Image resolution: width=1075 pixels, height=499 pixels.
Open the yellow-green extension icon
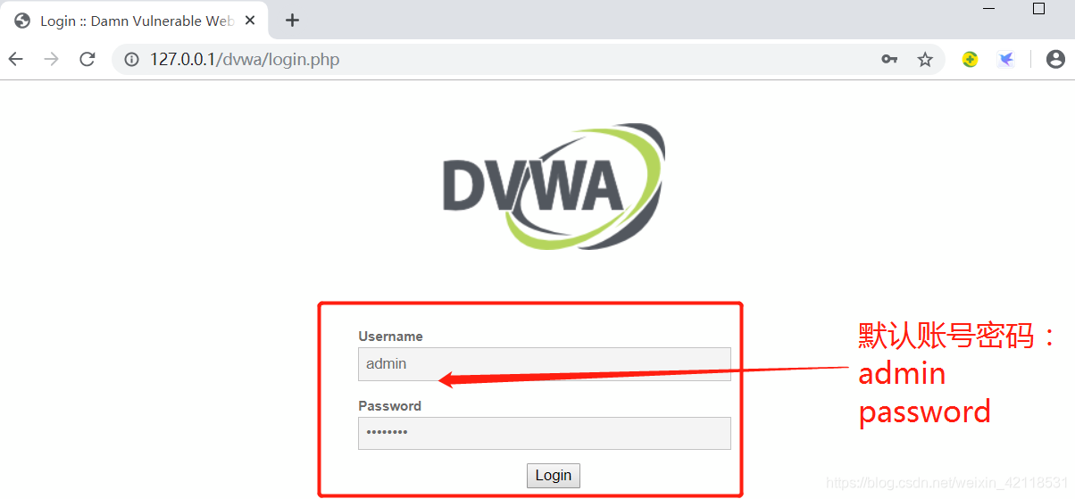[x=971, y=60]
